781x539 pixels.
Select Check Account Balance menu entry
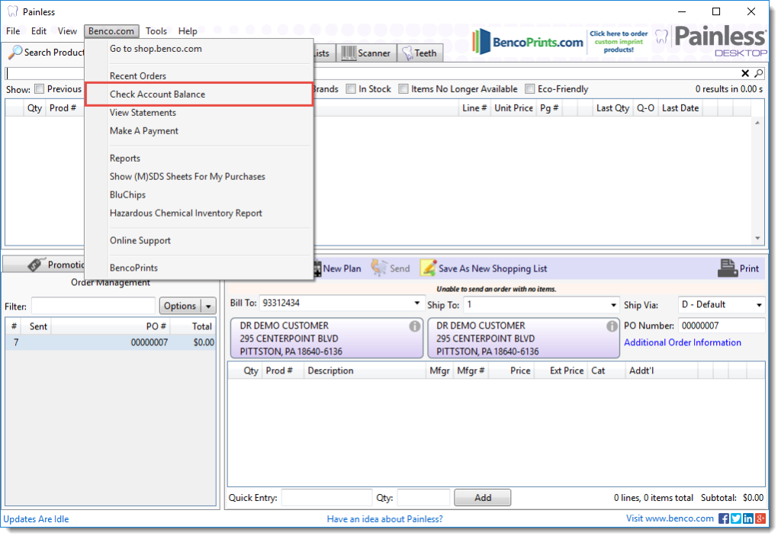[x=200, y=94]
